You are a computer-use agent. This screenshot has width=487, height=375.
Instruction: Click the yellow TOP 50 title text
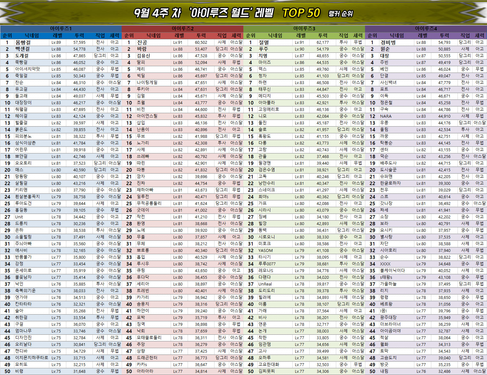301,13
